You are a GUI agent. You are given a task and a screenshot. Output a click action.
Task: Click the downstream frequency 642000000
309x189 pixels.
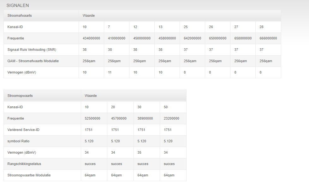click(192, 38)
